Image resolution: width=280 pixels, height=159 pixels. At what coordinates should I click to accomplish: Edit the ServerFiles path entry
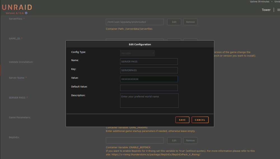coord(174,22)
